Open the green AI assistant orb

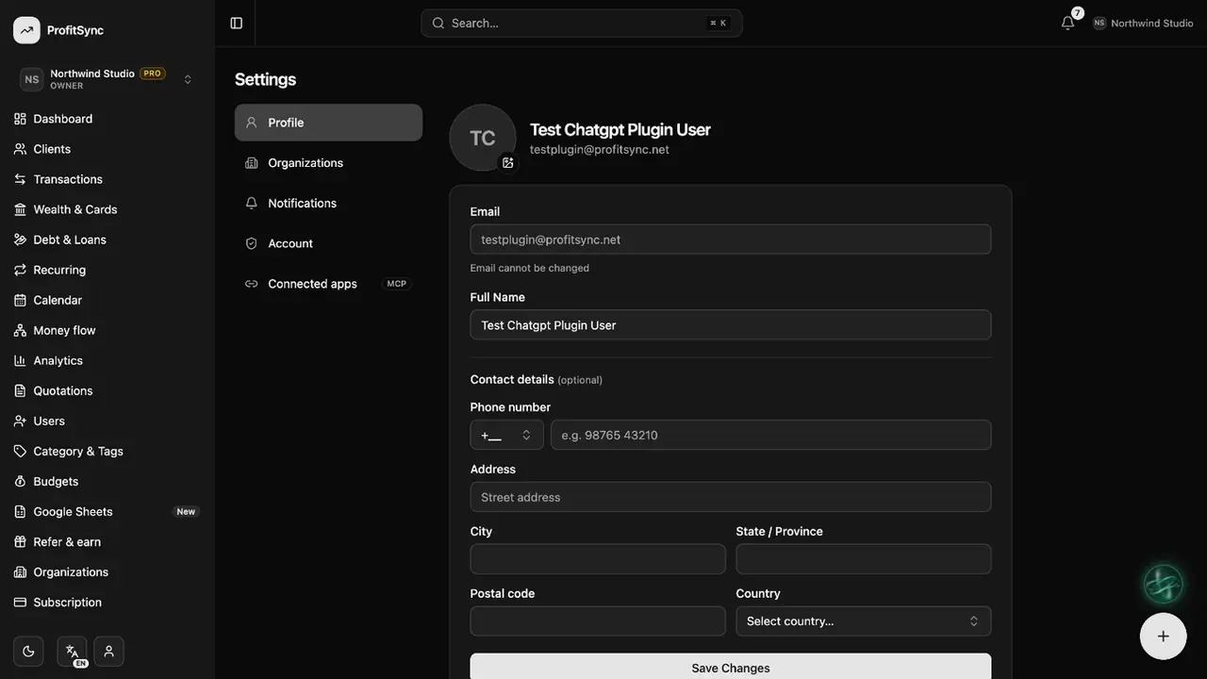[1163, 584]
